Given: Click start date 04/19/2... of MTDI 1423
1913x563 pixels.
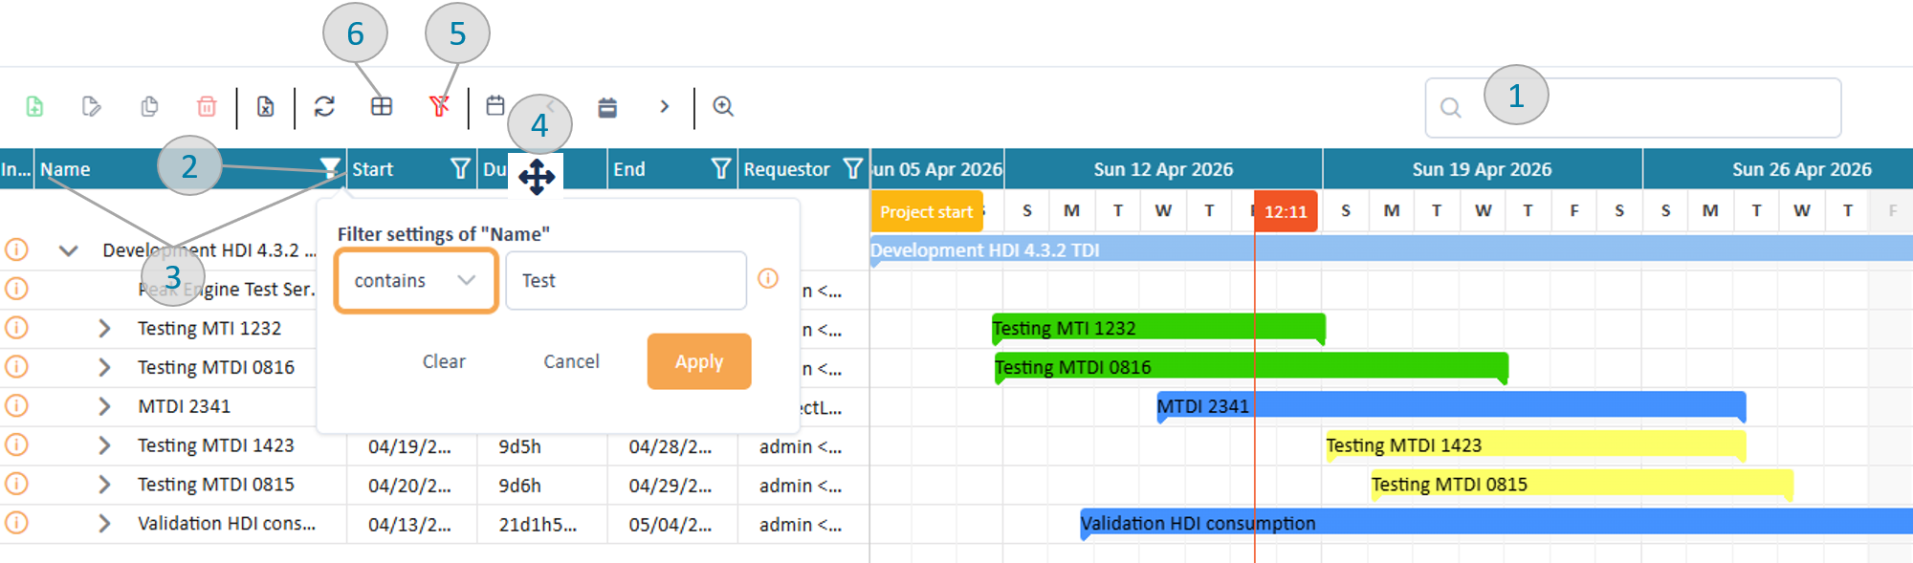Looking at the screenshot, I should (x=409, y=446).
